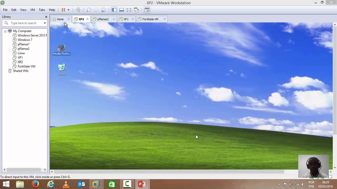Click VM view horizontal scroll left arrow

coord(52,172)
